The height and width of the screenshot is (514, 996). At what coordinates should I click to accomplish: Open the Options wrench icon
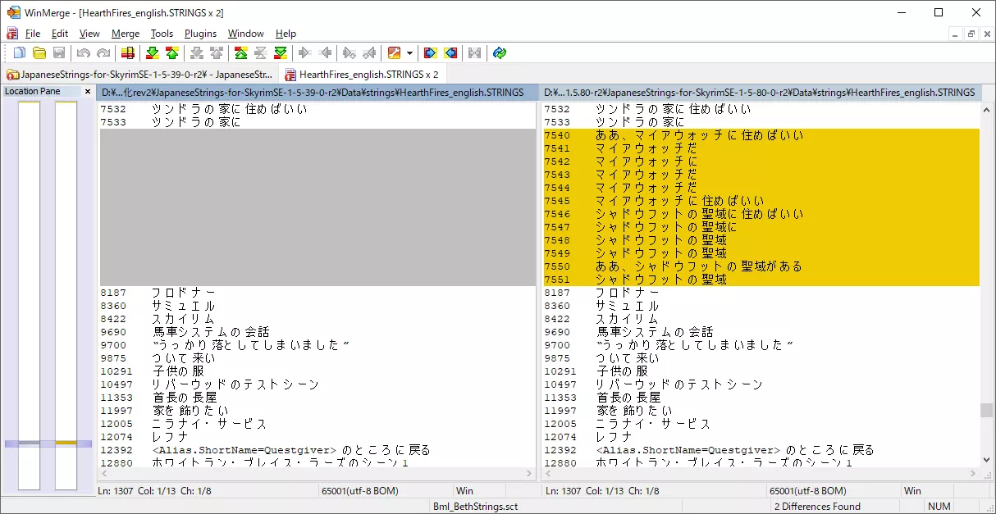click(x=394, y=53)
